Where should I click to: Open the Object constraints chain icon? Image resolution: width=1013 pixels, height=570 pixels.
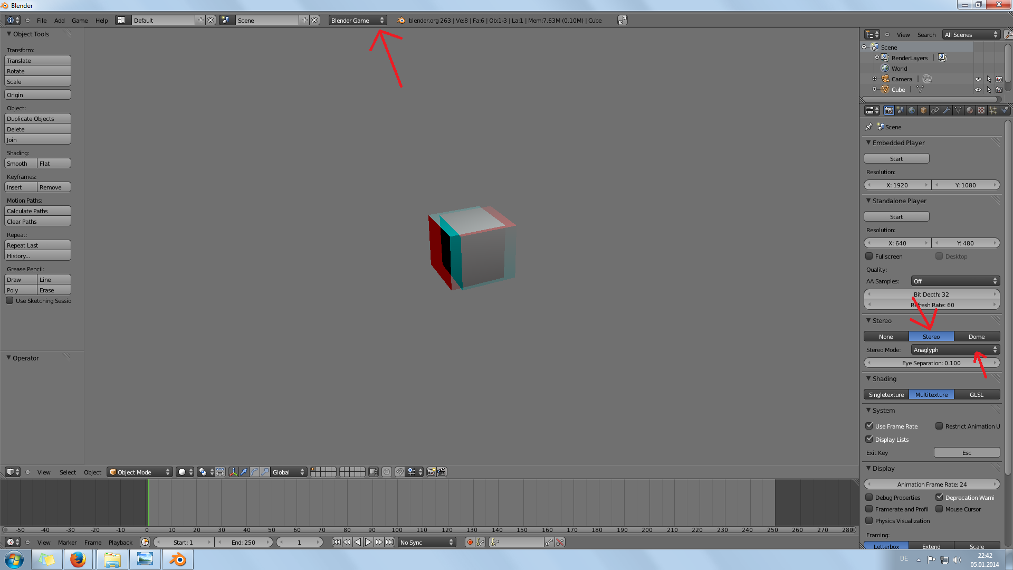point(935,110)
